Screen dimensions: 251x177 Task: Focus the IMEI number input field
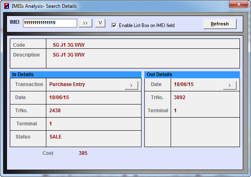[50, 23]
